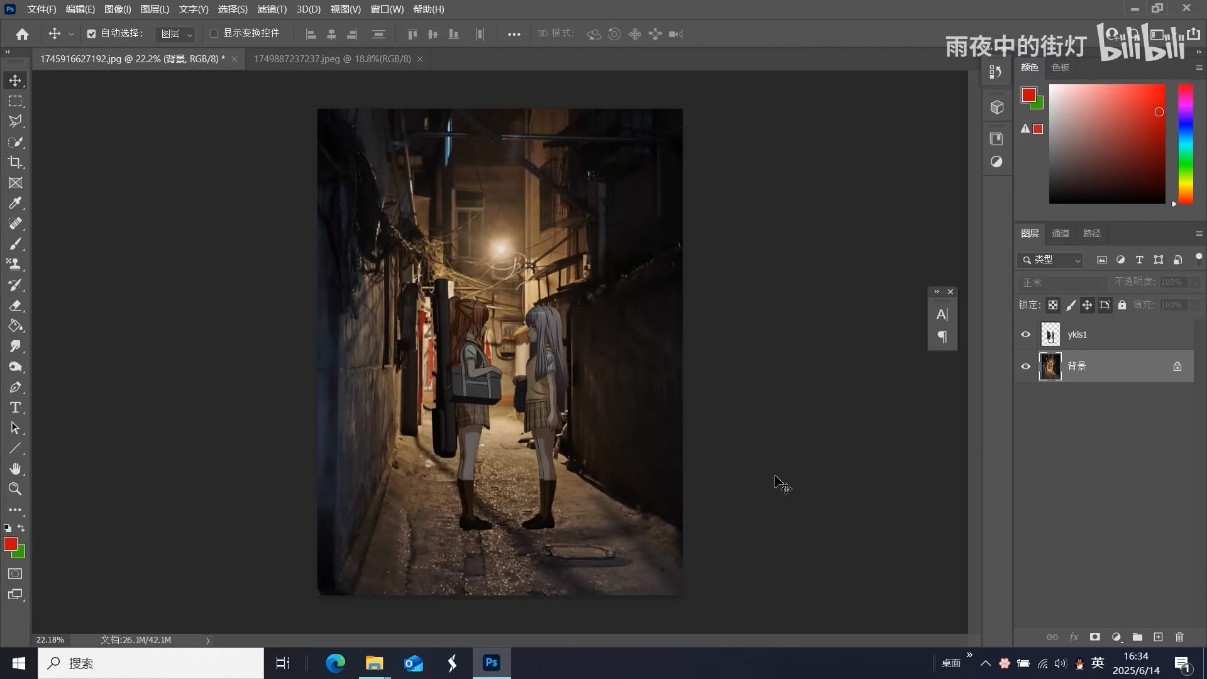Open the Layers panel menu
Image resolution: width=1207 pixels, height=679 pixels.
[x=1199, y=233]
